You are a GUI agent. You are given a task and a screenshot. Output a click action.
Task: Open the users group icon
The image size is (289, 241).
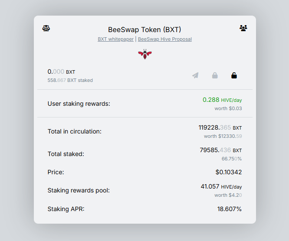click(243, 28)
